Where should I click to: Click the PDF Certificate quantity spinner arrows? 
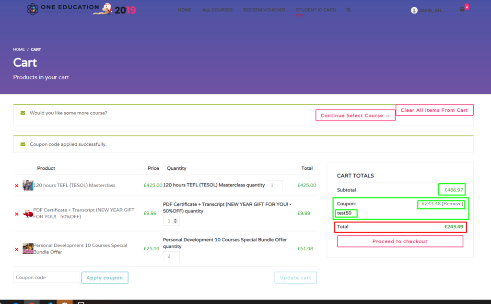click(x=175, y=221)
